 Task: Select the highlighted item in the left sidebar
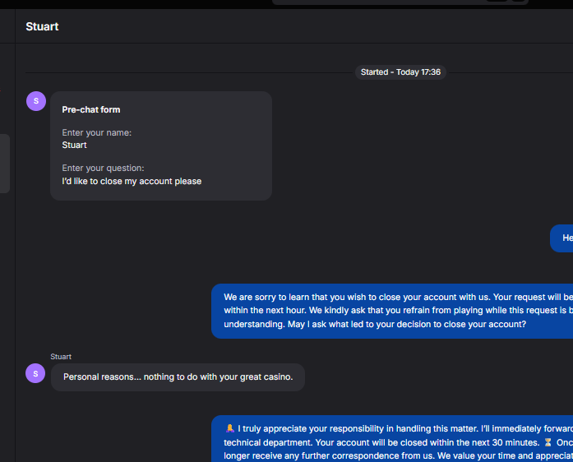[x=5, y=164]
